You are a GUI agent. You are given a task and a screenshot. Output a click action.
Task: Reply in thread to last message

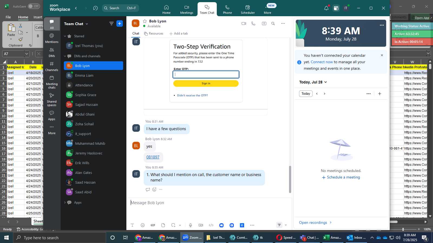tap(148, 190)
